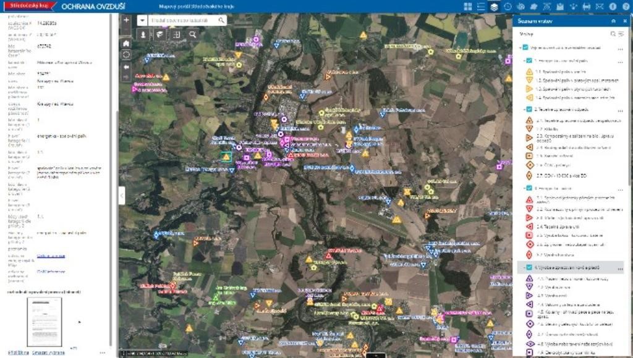633x358 pixels.
Task: Click the Středočeský kraj logo
Action: point(28,7)
